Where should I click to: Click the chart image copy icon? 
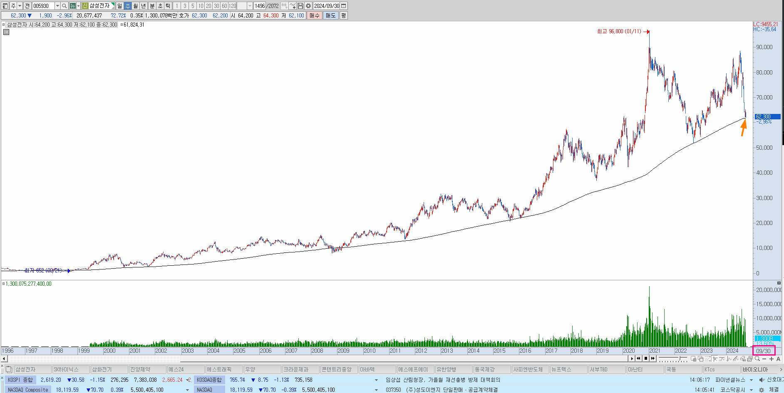tap(750, 358)
